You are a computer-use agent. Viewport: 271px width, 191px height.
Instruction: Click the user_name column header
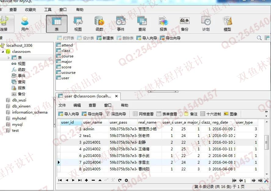[x=96, y=122]
